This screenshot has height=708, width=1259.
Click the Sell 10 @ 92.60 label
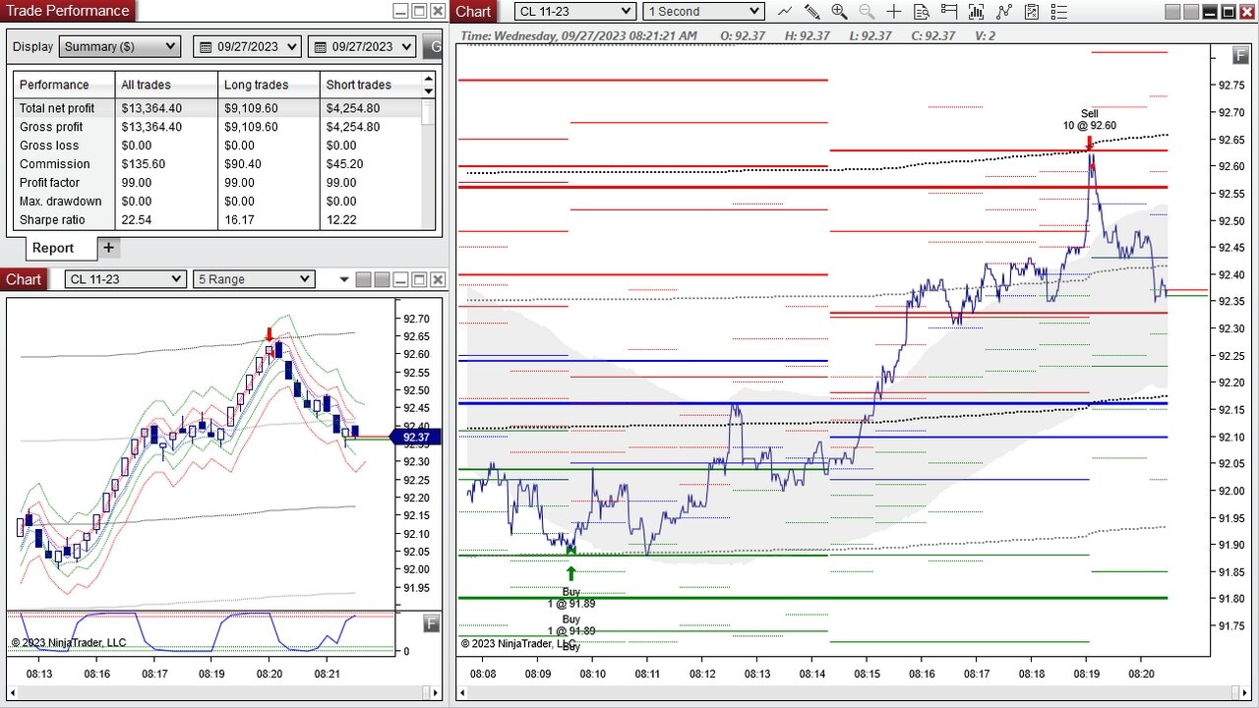pos(1089,120)
